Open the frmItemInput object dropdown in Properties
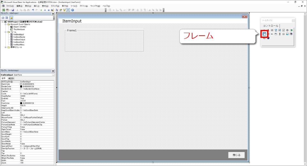Screen dimensions: 307x166 pyautogui.click(x=53, y=75)
